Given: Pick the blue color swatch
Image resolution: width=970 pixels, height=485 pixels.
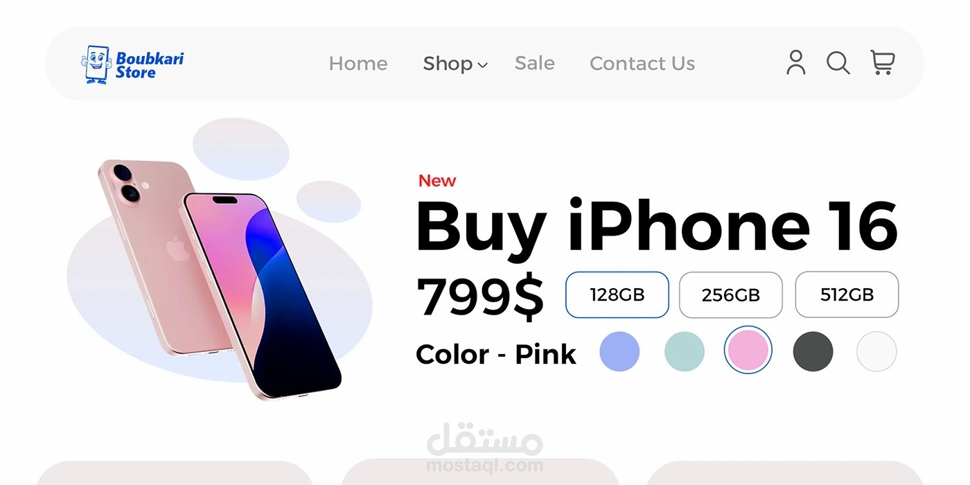Looking at the screenshot, I should coord(619,351).
